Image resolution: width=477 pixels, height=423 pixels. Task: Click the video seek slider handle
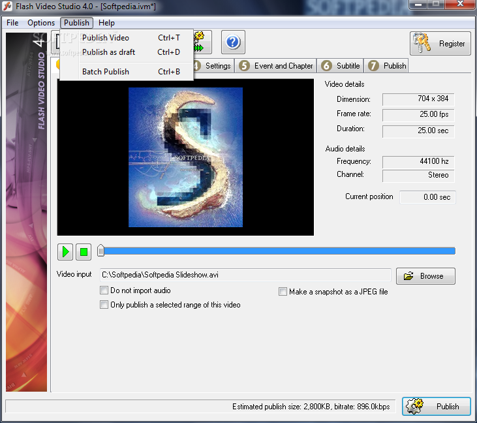[100, 251]
